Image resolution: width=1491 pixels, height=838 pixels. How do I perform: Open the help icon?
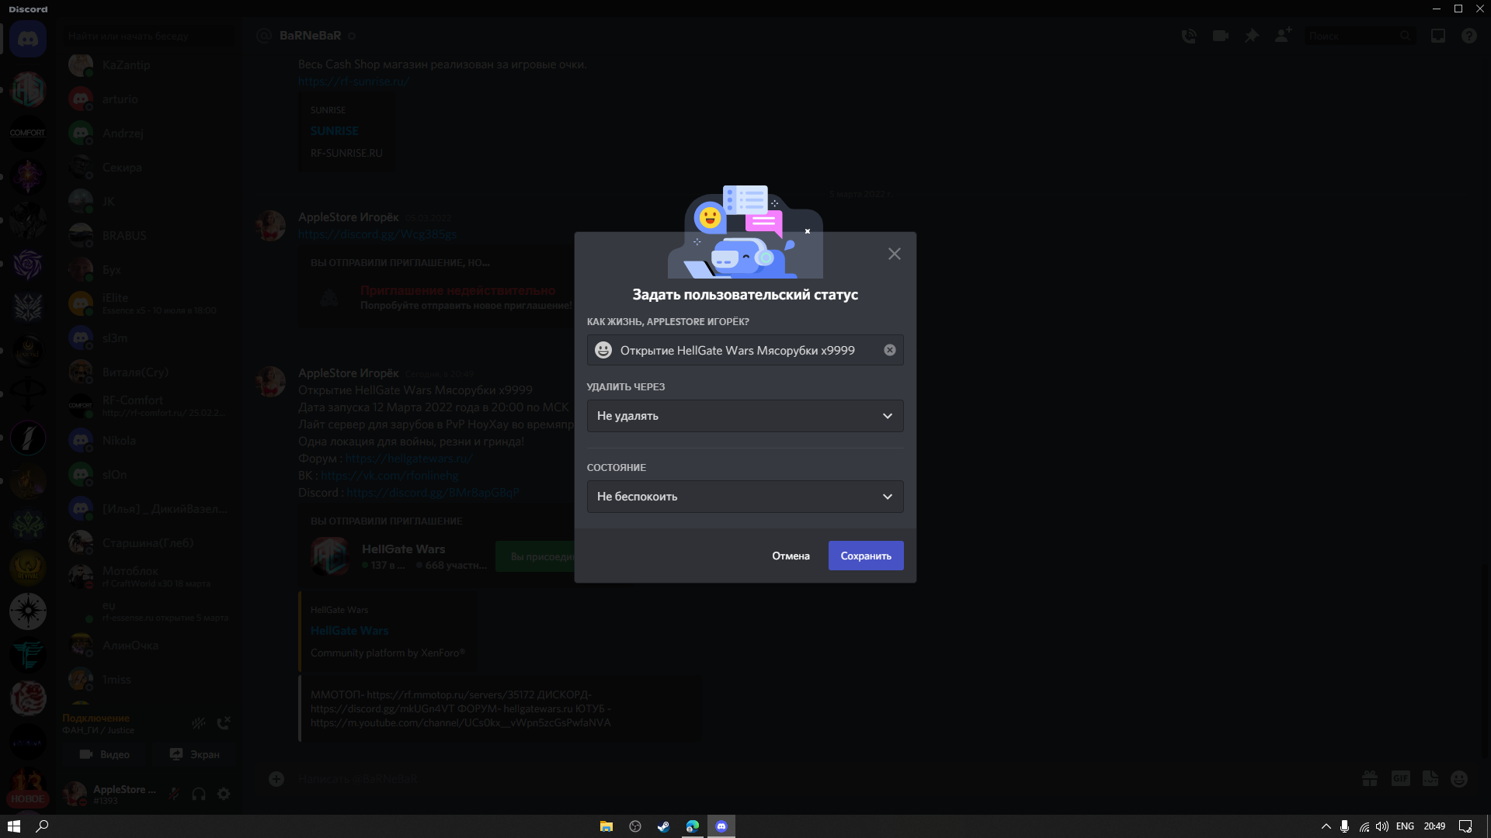[x=1469, y=36]
